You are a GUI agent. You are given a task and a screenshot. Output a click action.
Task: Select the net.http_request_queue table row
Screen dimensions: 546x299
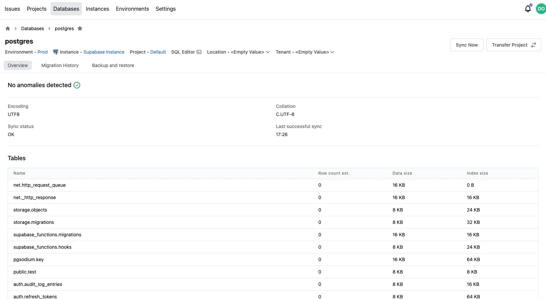coord(273,185)
